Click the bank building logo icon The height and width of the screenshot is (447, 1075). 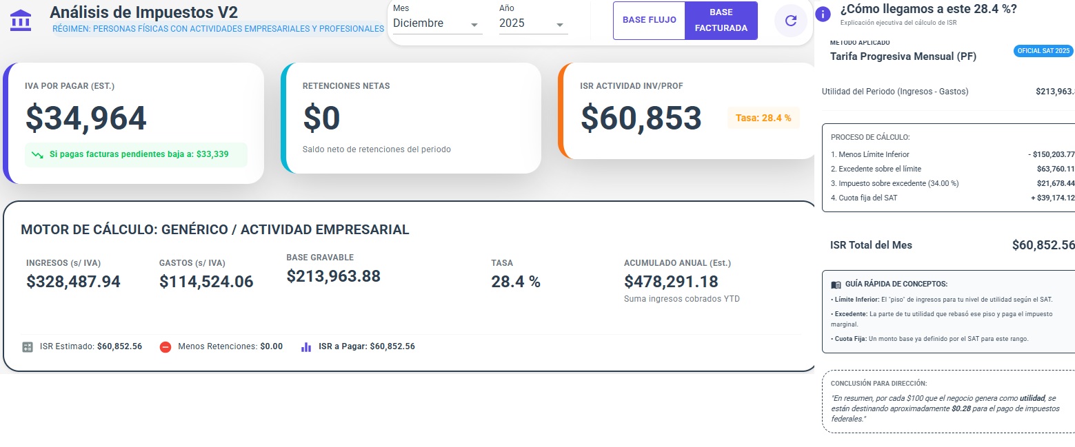21,20
